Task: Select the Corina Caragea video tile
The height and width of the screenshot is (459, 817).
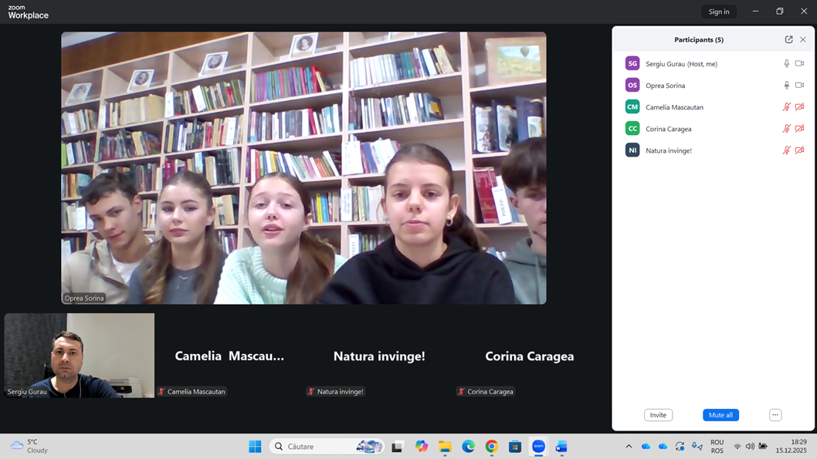Action: pyautogui.click(x=529, y=356)
